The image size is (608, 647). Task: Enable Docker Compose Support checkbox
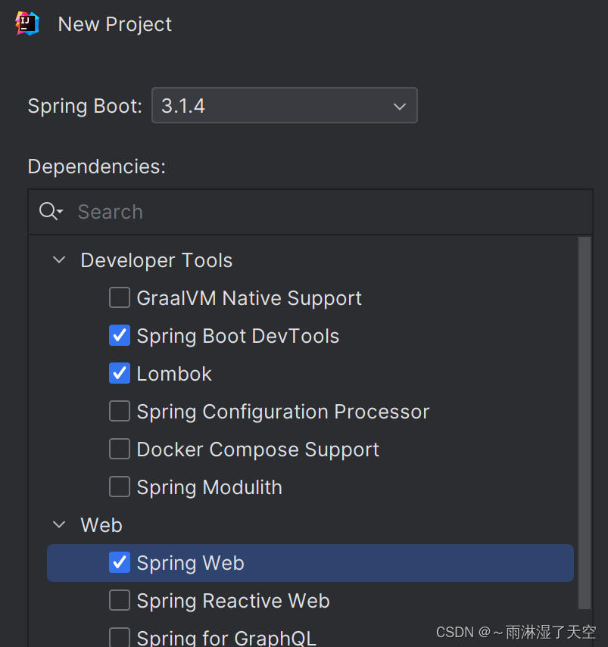tap(120, 449)
